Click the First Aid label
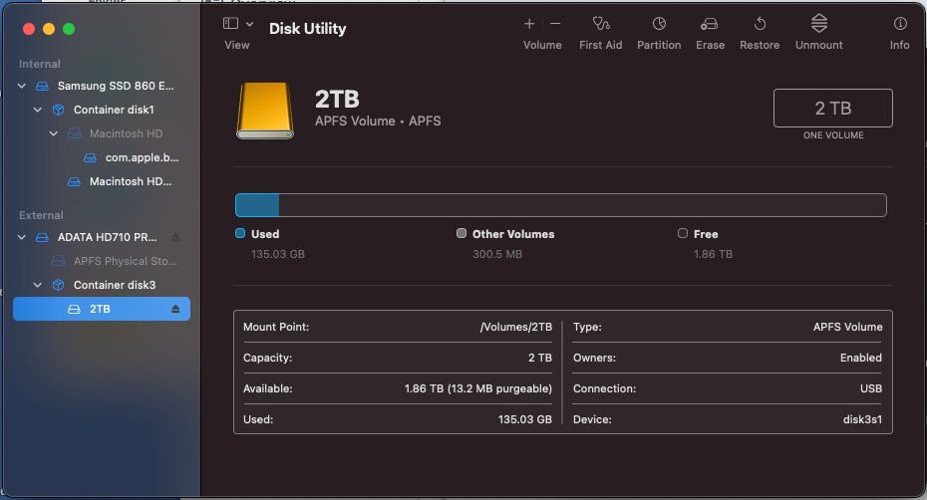Screen dimensions: 927x500 (601, 45)
